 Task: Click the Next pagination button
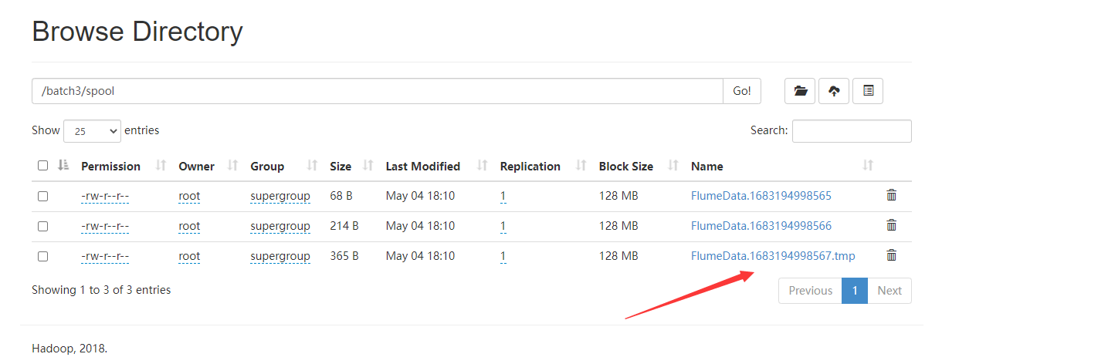[889, 291]
